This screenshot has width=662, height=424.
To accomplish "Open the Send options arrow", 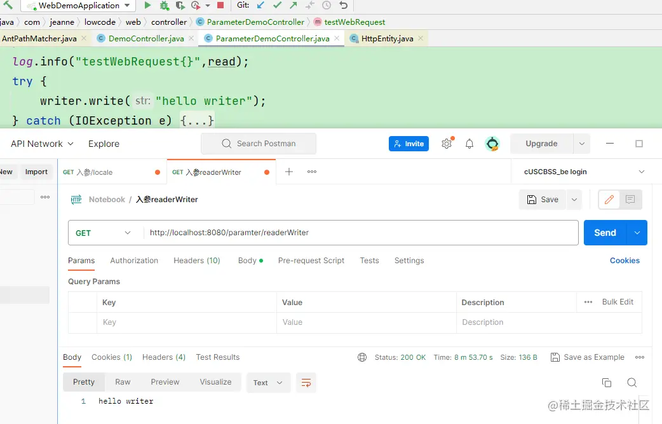I will point(637,233).
